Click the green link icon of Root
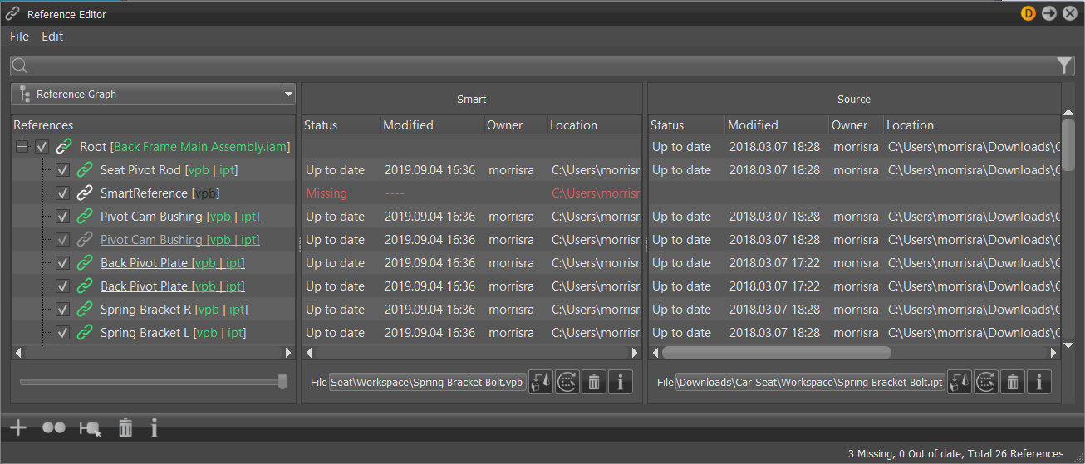Image resolution: width=1085 pixels, height=464 pixels. click(x=64, y=147)
